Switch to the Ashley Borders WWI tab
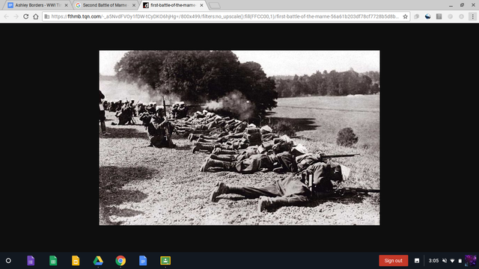The height and width of the screenshot is (269, 479). (37, 5)
